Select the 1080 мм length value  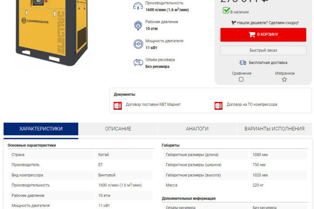260,155
